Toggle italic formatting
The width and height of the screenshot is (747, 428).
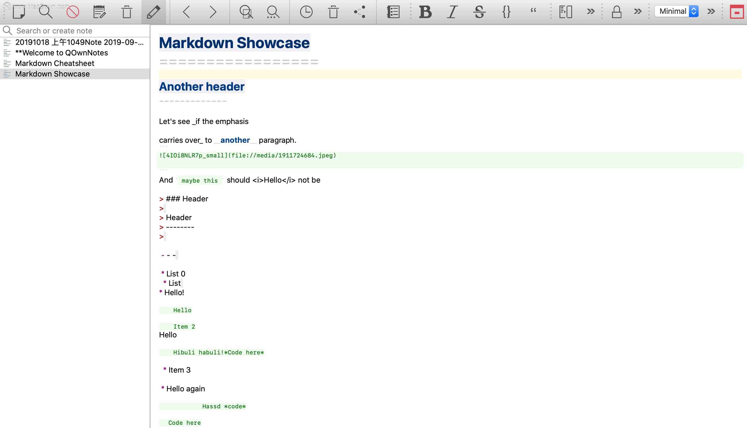tap(452, 12)
